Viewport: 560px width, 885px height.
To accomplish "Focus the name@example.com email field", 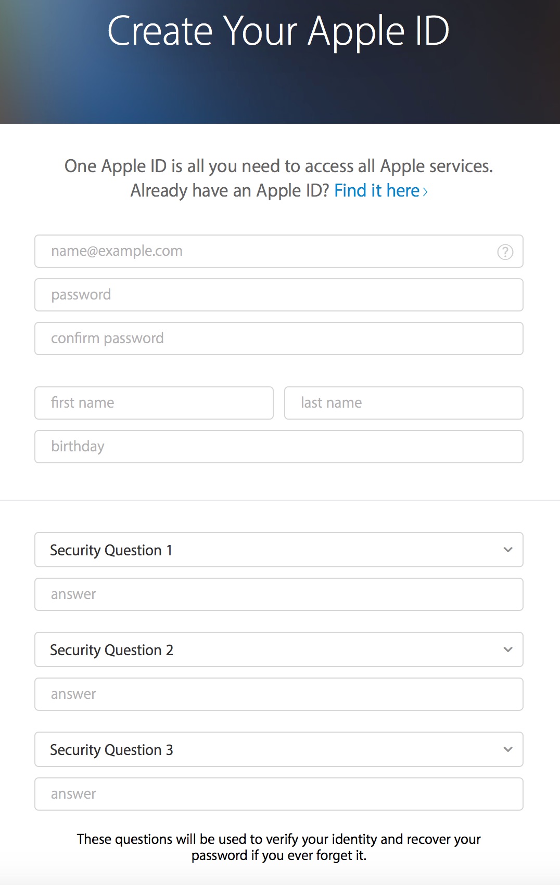I will 265,251.
